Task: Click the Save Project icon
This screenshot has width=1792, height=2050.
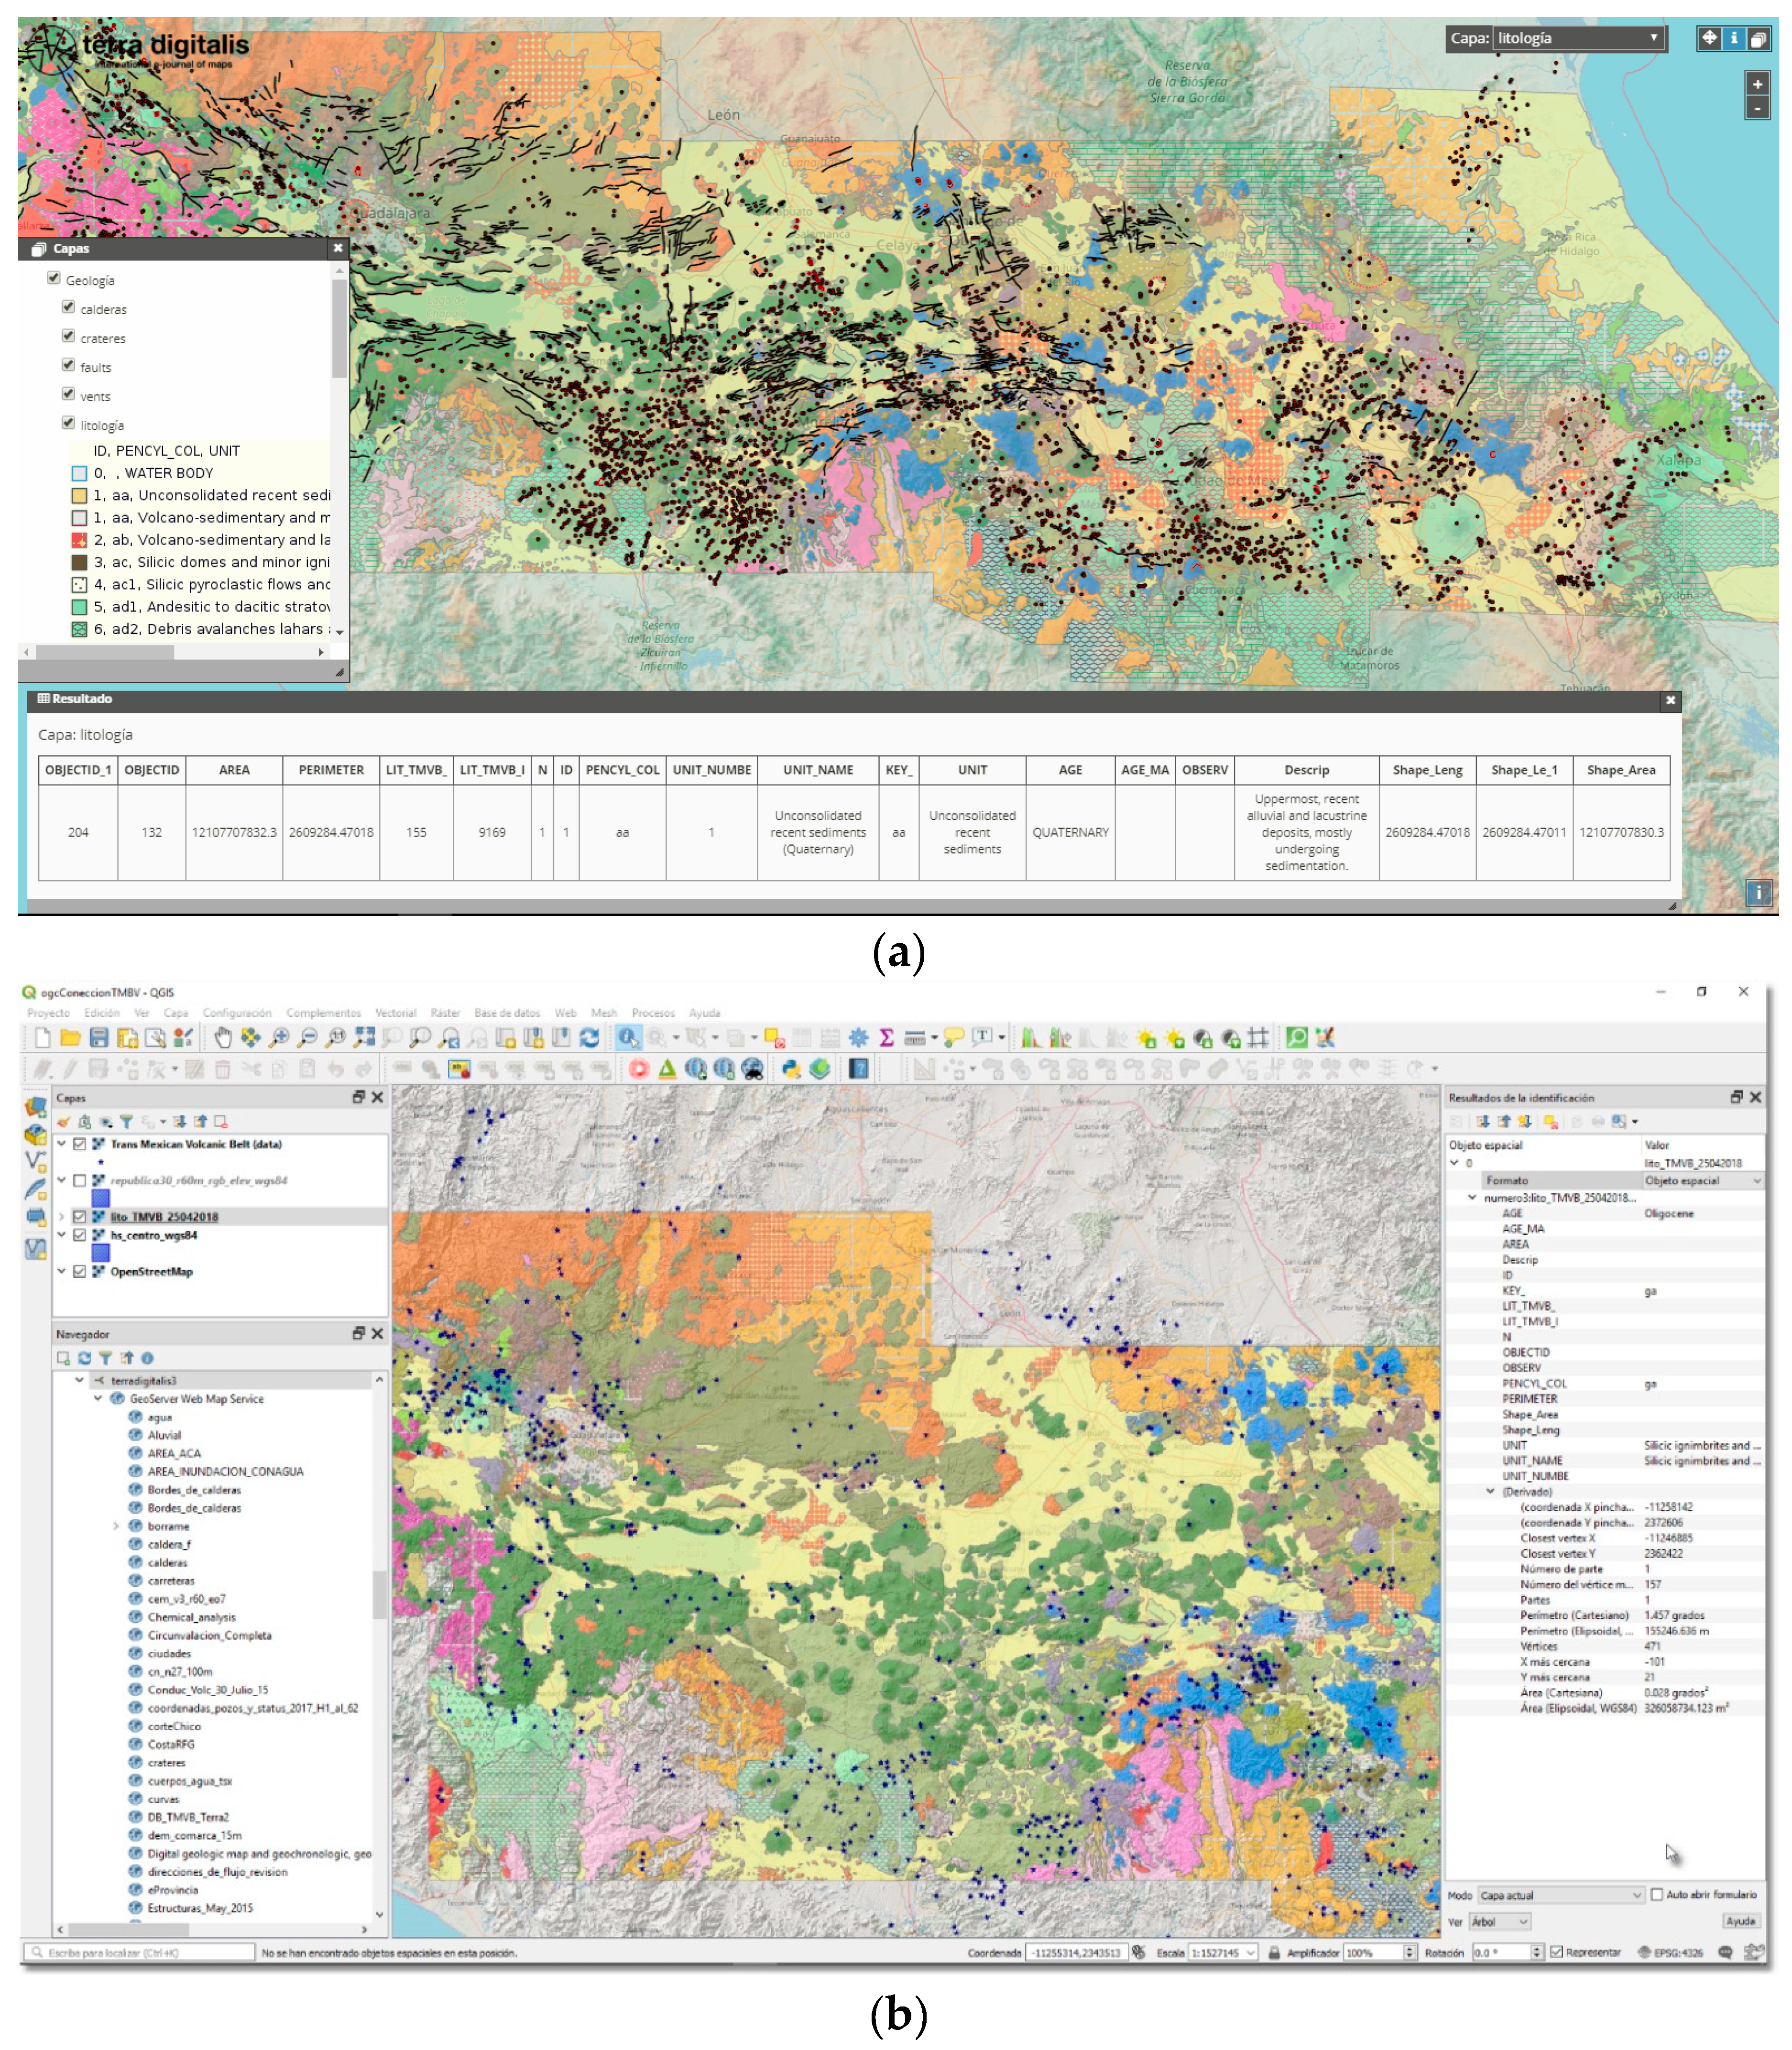Action: click(99, 1038)
